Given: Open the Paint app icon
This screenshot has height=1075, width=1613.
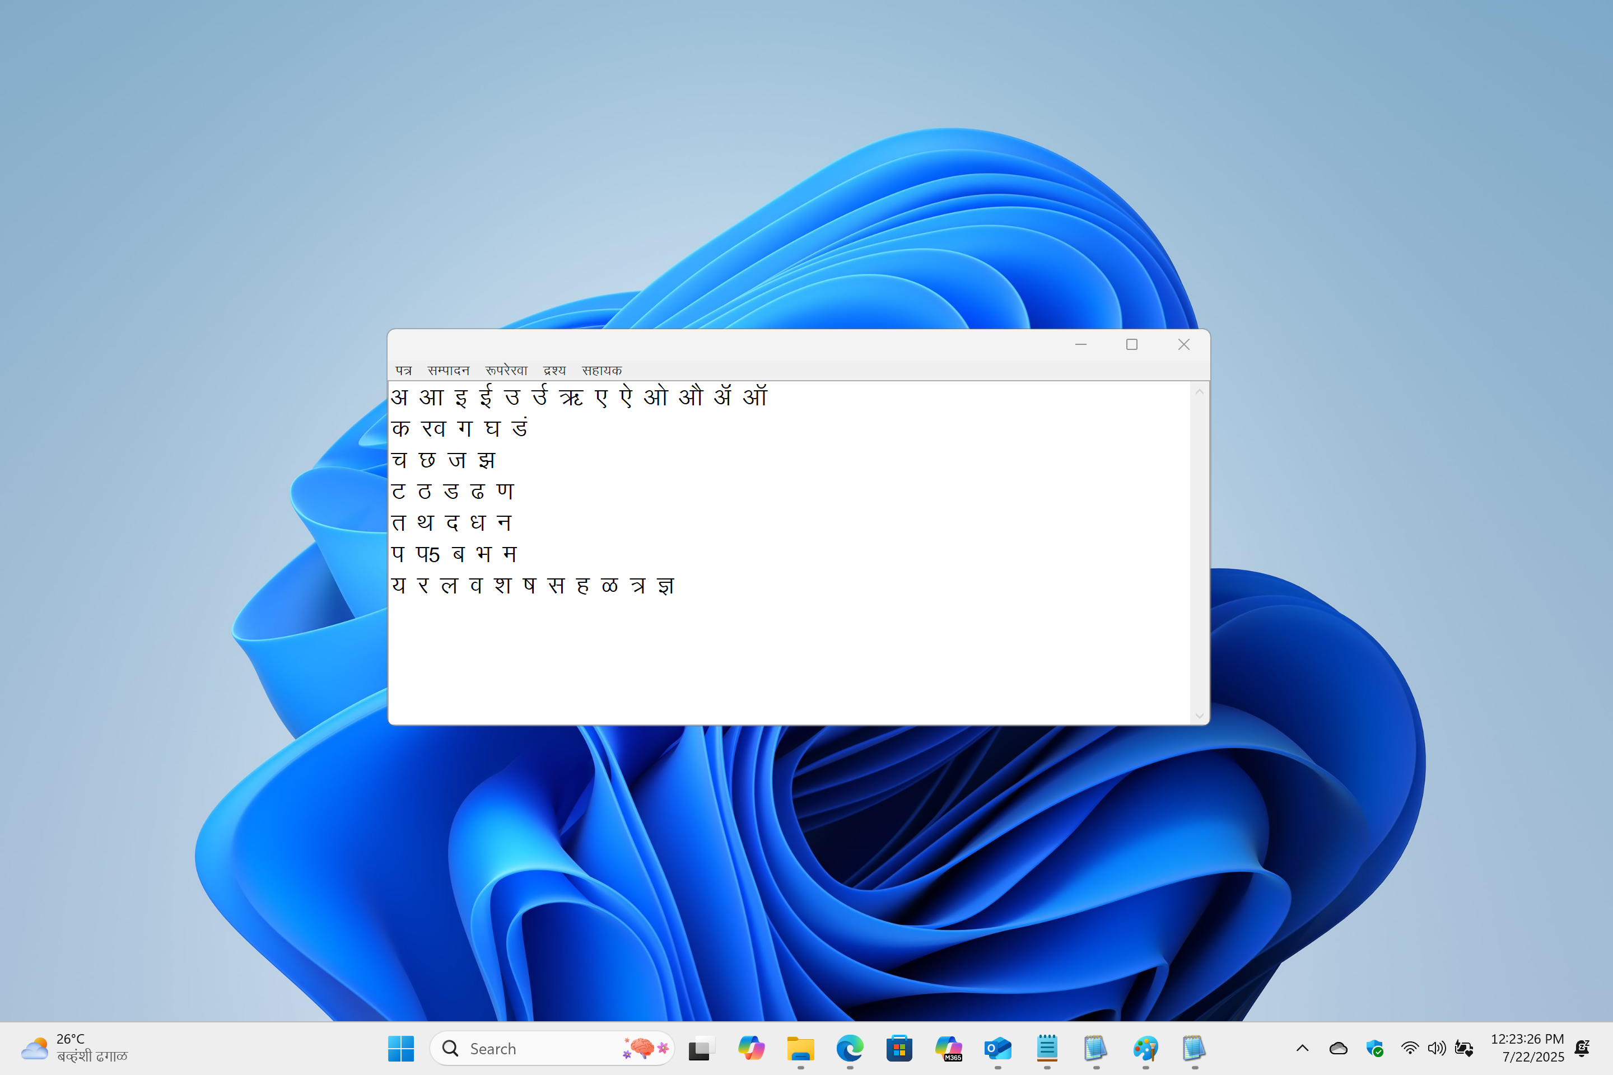Looking at the screenshot, I should [x=1145, y=1048].
